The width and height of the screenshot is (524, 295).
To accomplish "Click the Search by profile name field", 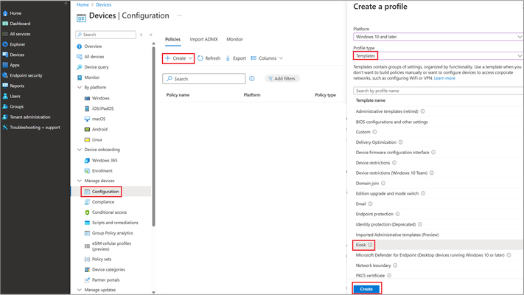I will pos(438,91).
